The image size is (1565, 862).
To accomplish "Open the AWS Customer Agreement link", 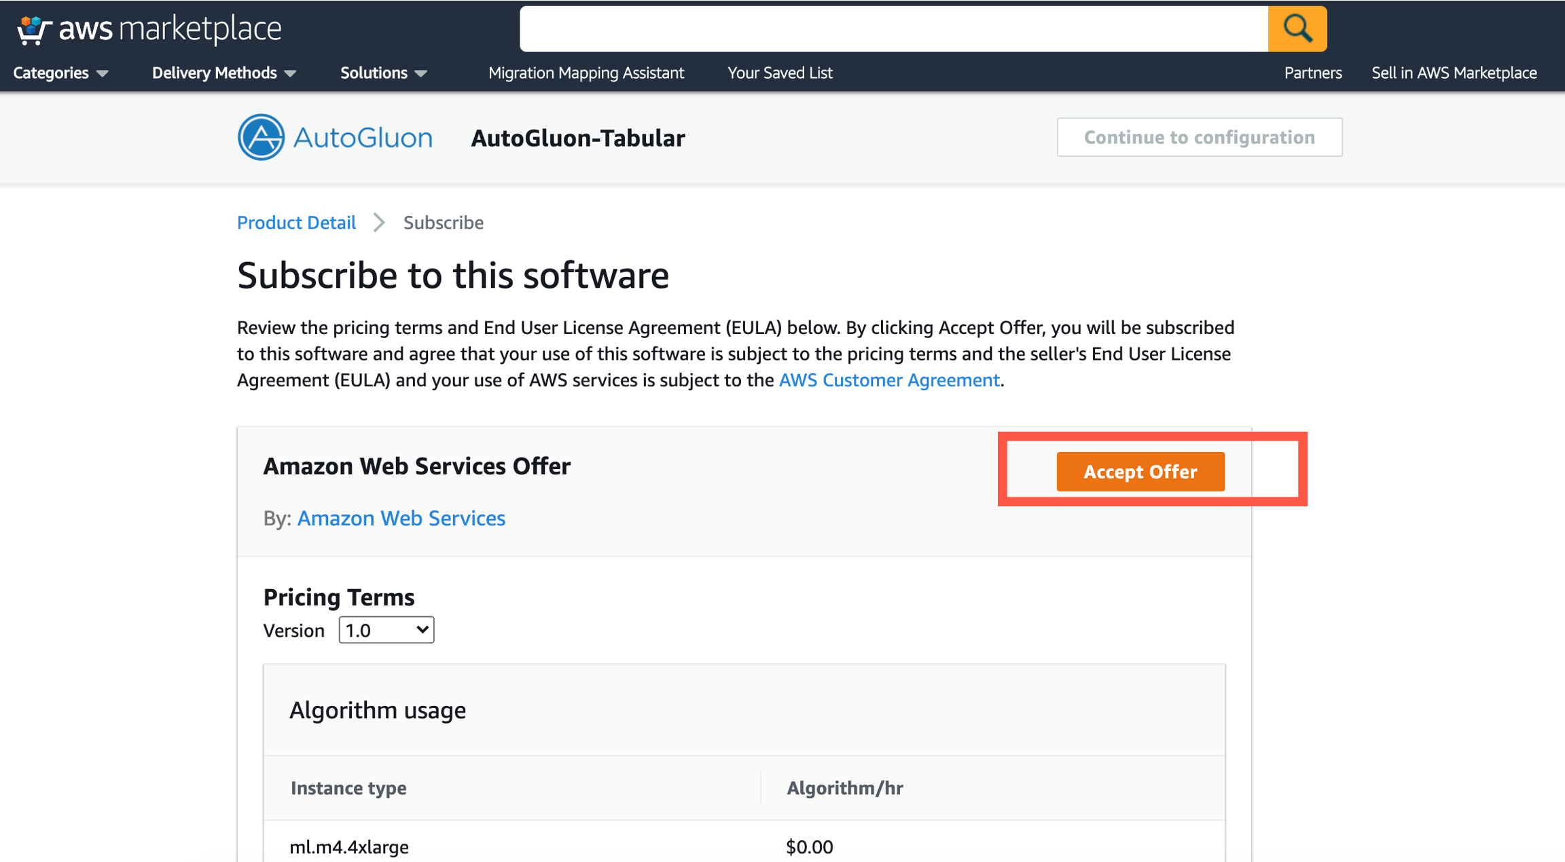I will (888, 380).
